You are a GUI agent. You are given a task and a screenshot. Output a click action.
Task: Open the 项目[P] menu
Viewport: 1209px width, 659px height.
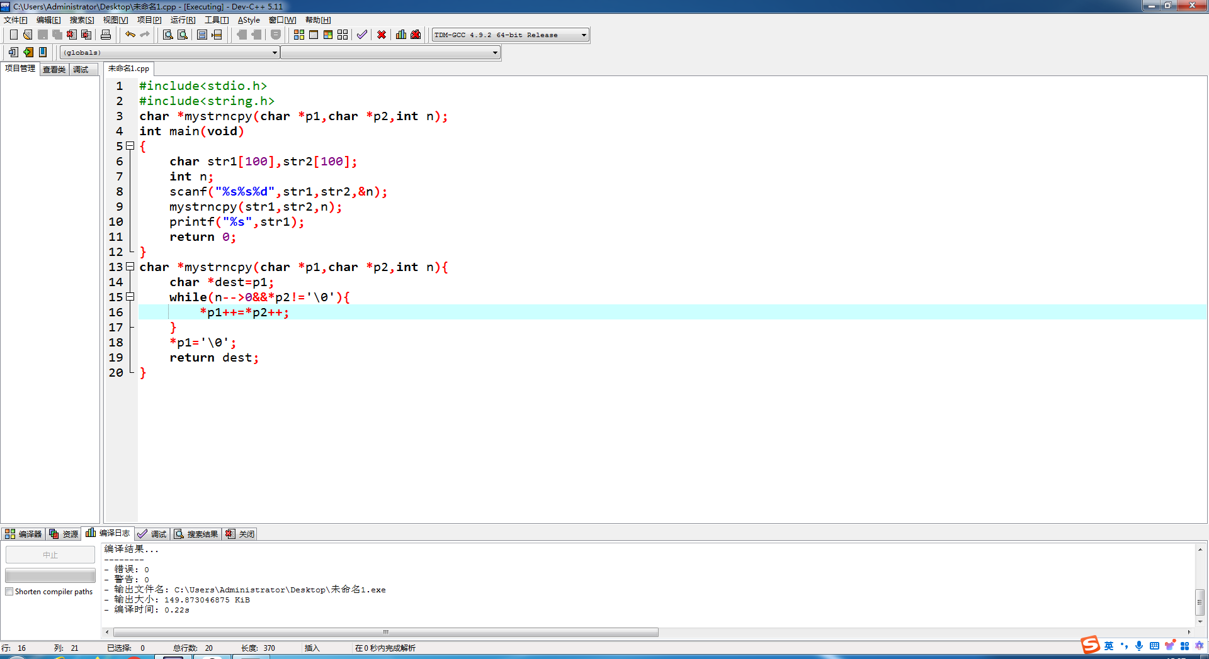[x=149, y=20]
